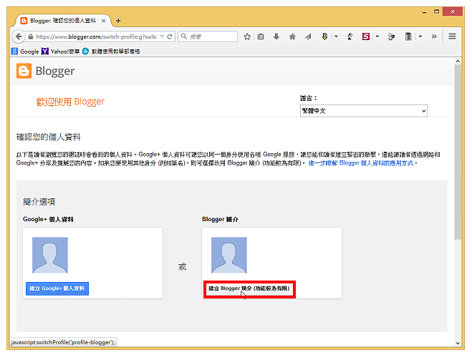
Task: Click the paper plane send icon
Action: pyautogui.click(x=308, y=37)
